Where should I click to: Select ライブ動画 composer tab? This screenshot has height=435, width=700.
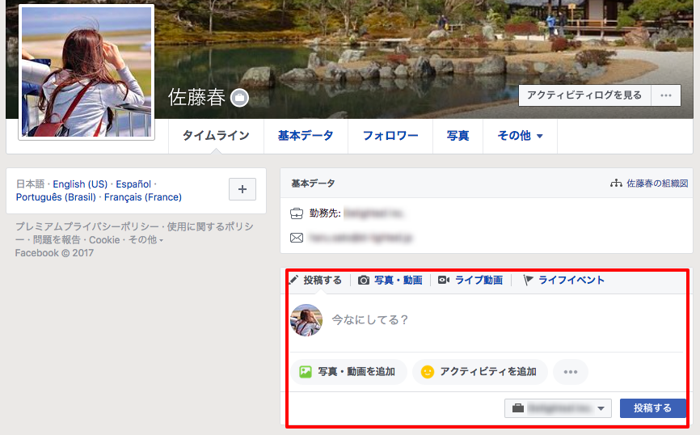point(470,280)
